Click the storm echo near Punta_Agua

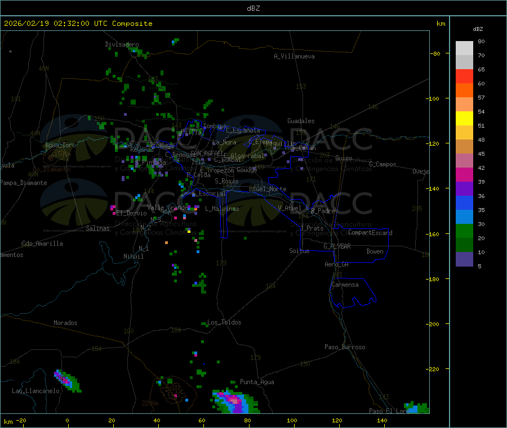[235, 402]
